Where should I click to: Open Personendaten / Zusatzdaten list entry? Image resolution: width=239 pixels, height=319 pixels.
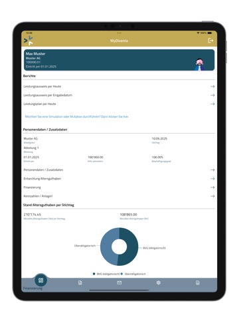pos(119,170)
